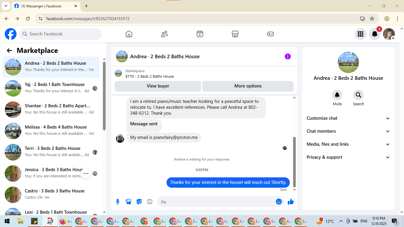Open Gaming controller icon

271,34
